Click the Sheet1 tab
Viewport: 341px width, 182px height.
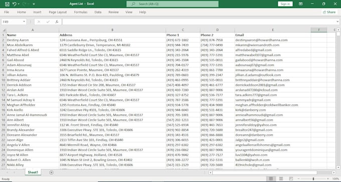33,172
